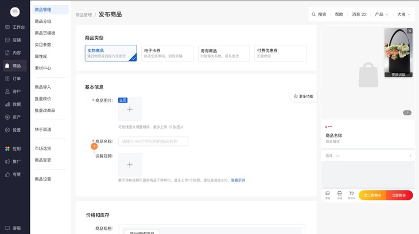
Task: Select 批量改价 menu item
Action: pyautogui.click(x=43, y=99)
